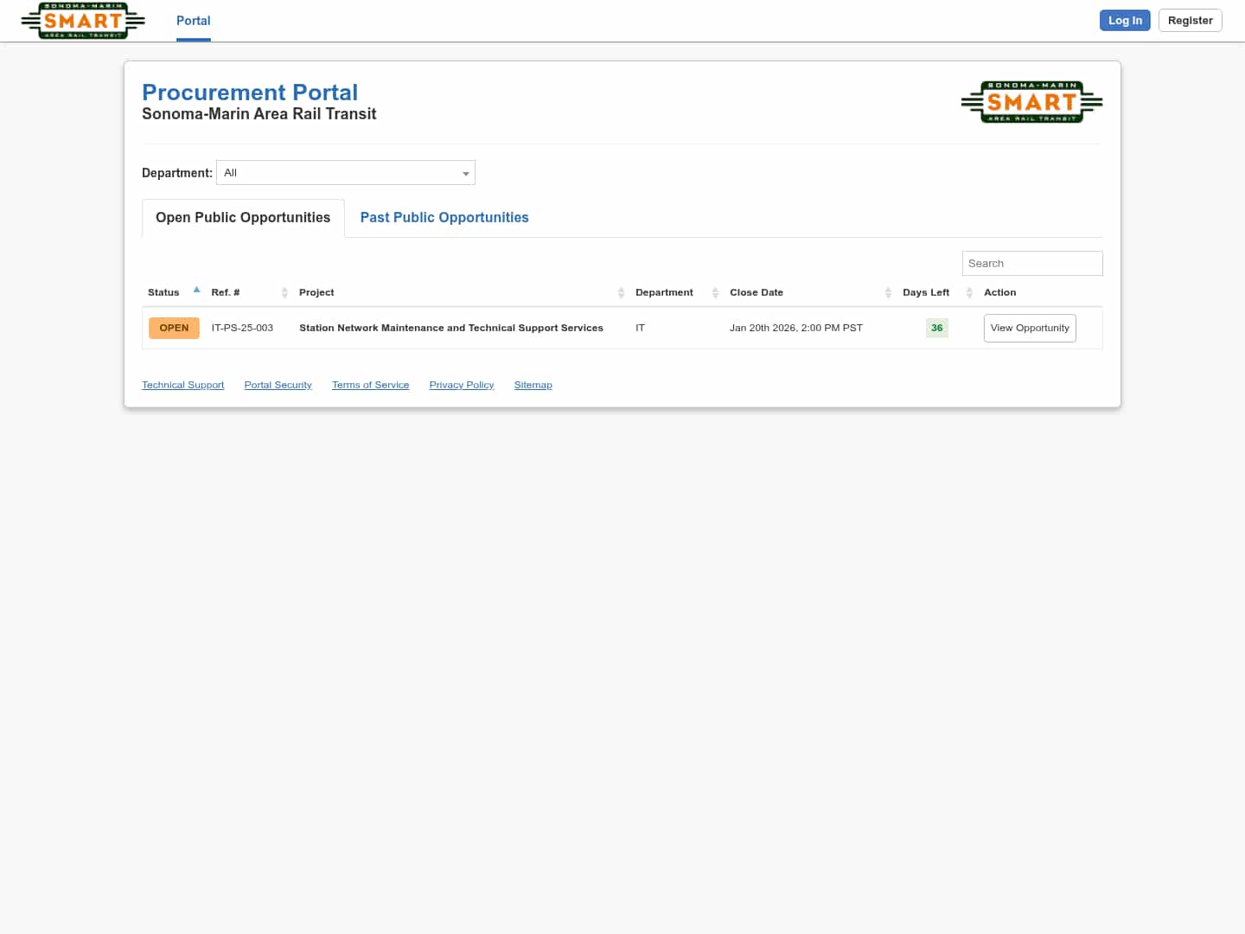The height and width of the screenshot is (934, 1245).
Task: Switch to the Past Public Opportunities tab
Action: tap(444, 217)
